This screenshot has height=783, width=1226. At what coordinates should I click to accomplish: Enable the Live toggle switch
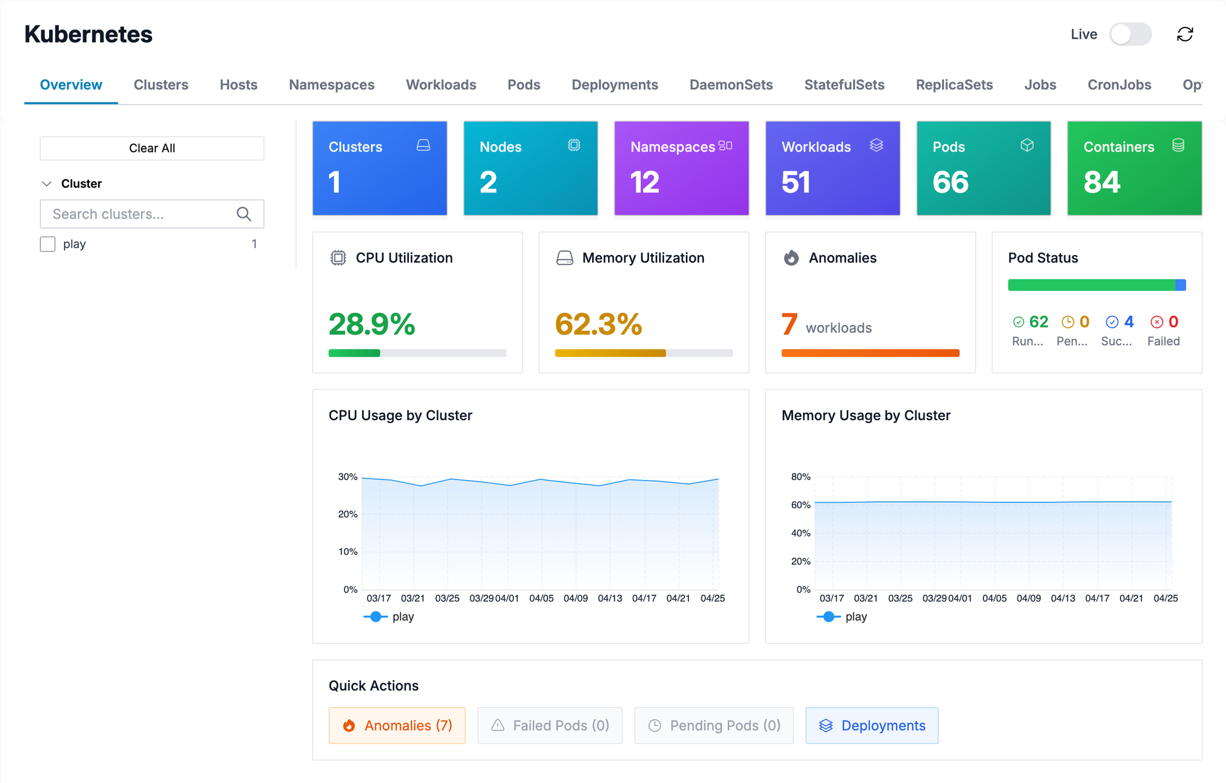point(1130,34)
